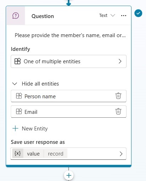Edit the question message text field
The image size is (146, 181).
(70, 35)
